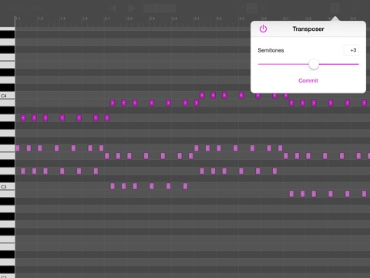The width and height of the screenshot is (370, 278).
Task: Click timeline marker 1.3 on the ruler
Action: click(62, 19)
